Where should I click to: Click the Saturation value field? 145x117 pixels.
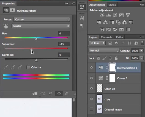click(64, 44)
